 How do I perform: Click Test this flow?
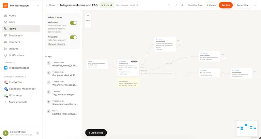[195, 5]
